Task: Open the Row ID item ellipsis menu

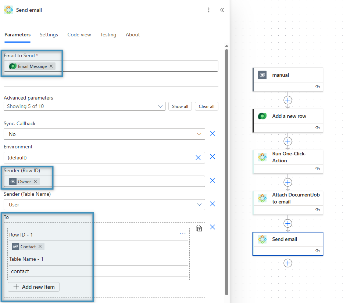Action: point(183,233)
